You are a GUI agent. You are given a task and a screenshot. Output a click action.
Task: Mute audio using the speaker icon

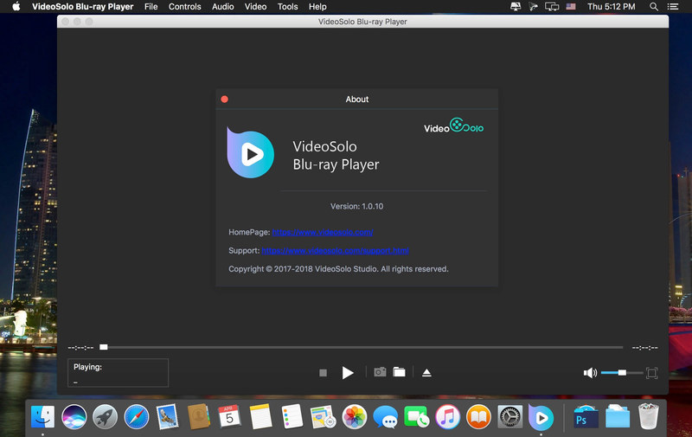(590, 373)
